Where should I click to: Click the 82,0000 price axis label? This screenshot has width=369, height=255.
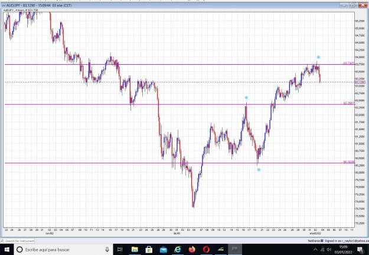360,115
